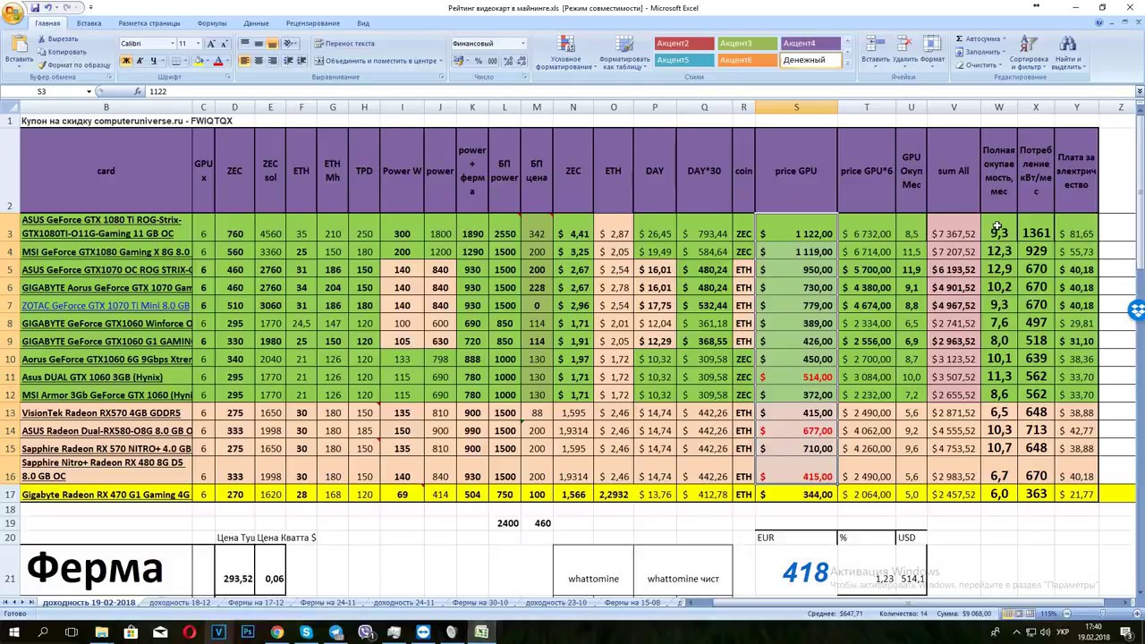
Task: Click Copy (Копировать) command
Action: (x=62, y=52)
